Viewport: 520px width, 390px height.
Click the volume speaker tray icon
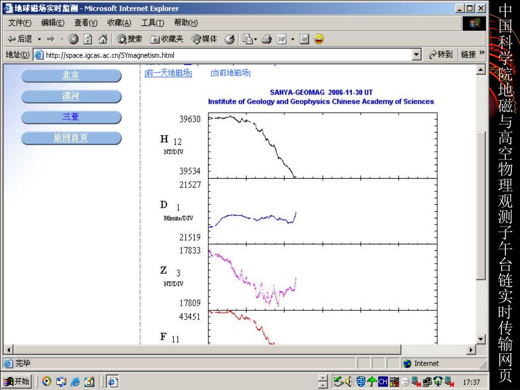349,382
